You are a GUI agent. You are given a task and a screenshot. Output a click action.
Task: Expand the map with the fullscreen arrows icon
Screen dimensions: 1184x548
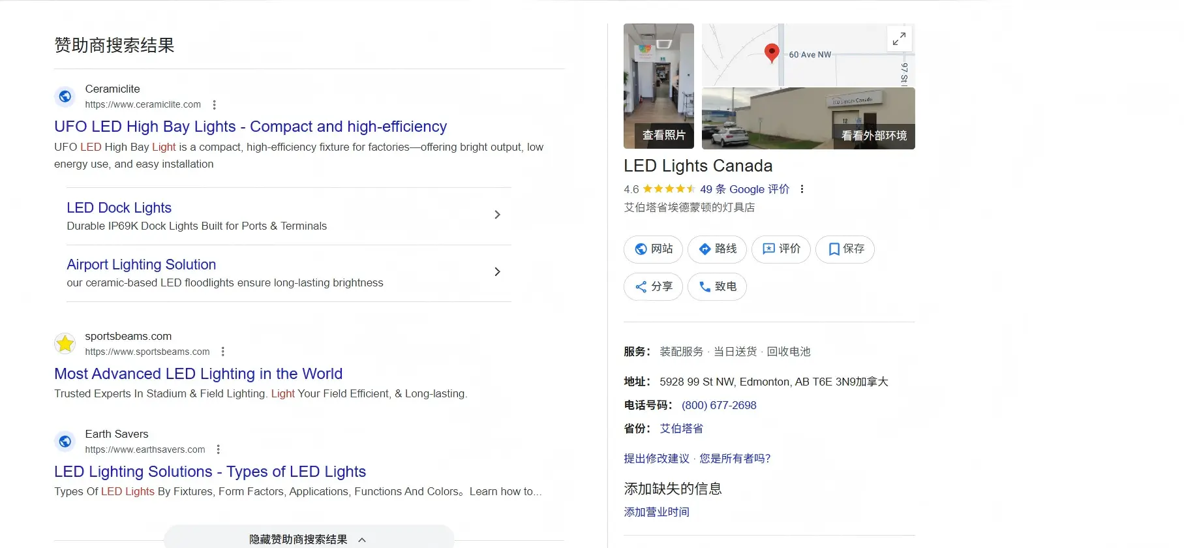coord(899,39)
